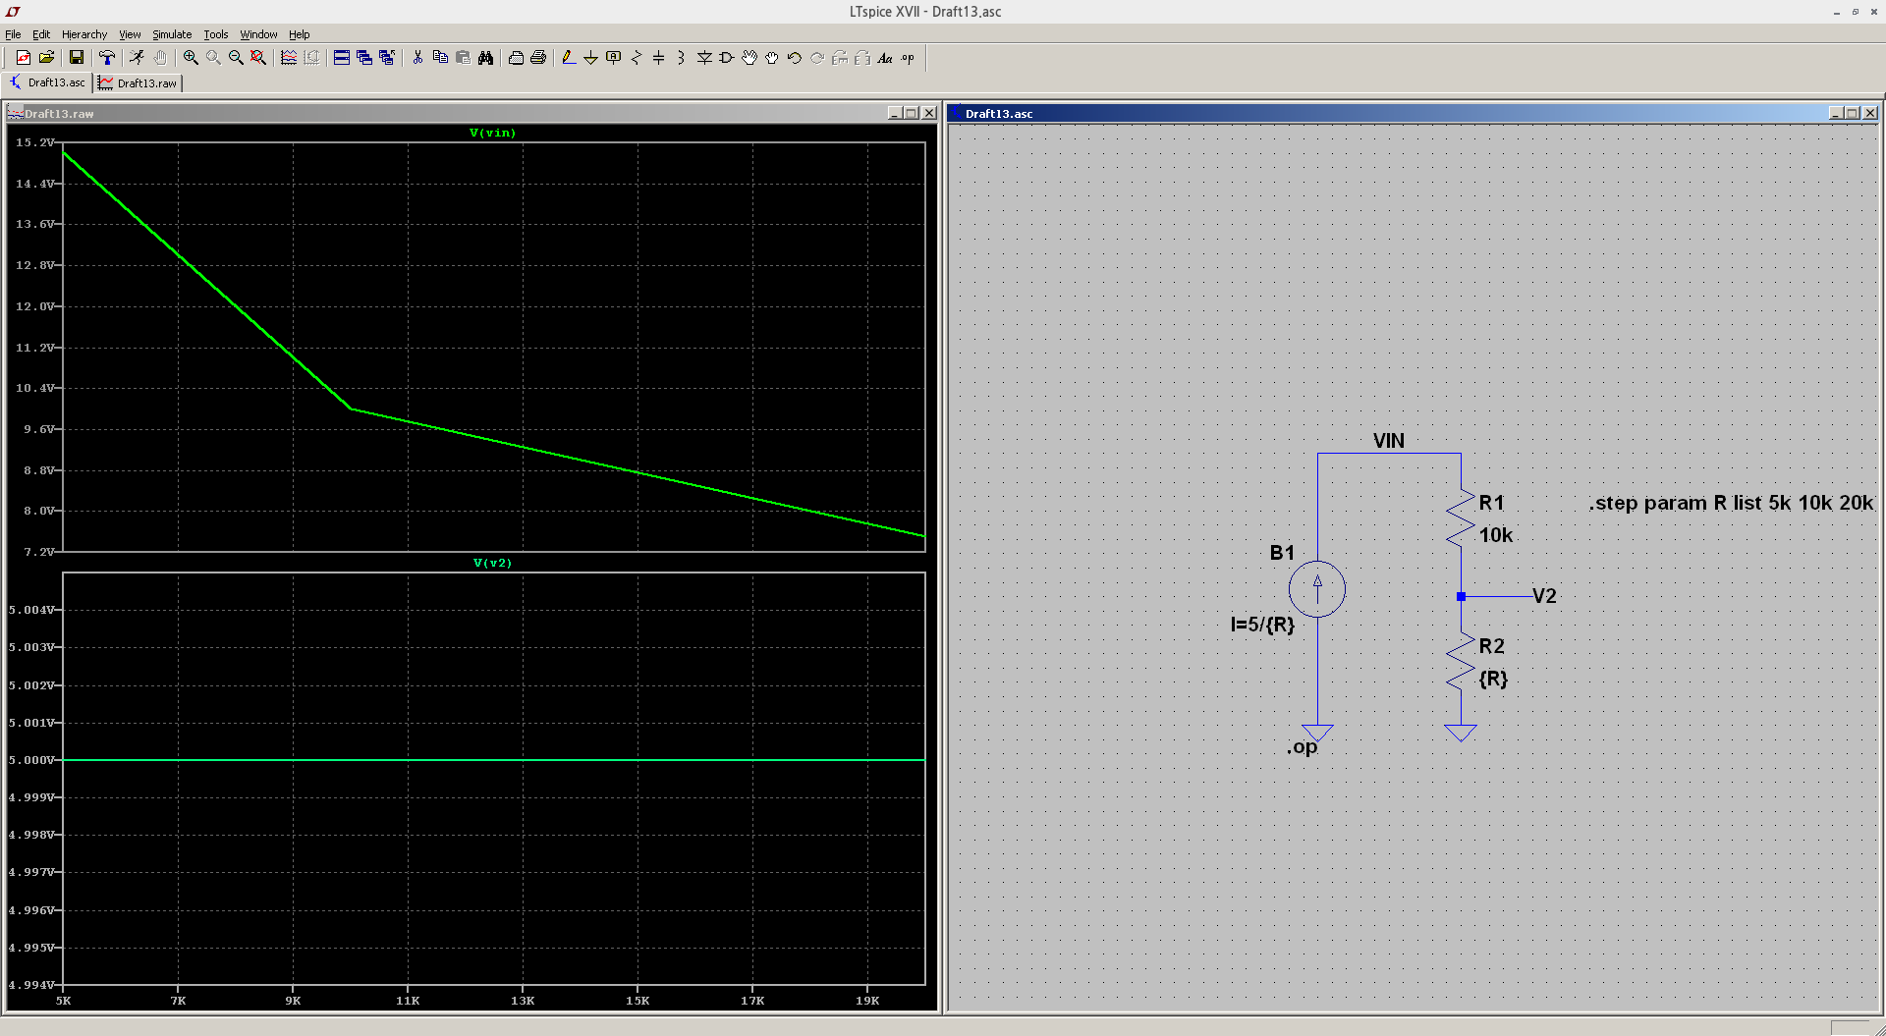This screenshot has height=1036, width=1886.
Task: Open the SPICE directive .op tool
Action: tap(908, 58)
